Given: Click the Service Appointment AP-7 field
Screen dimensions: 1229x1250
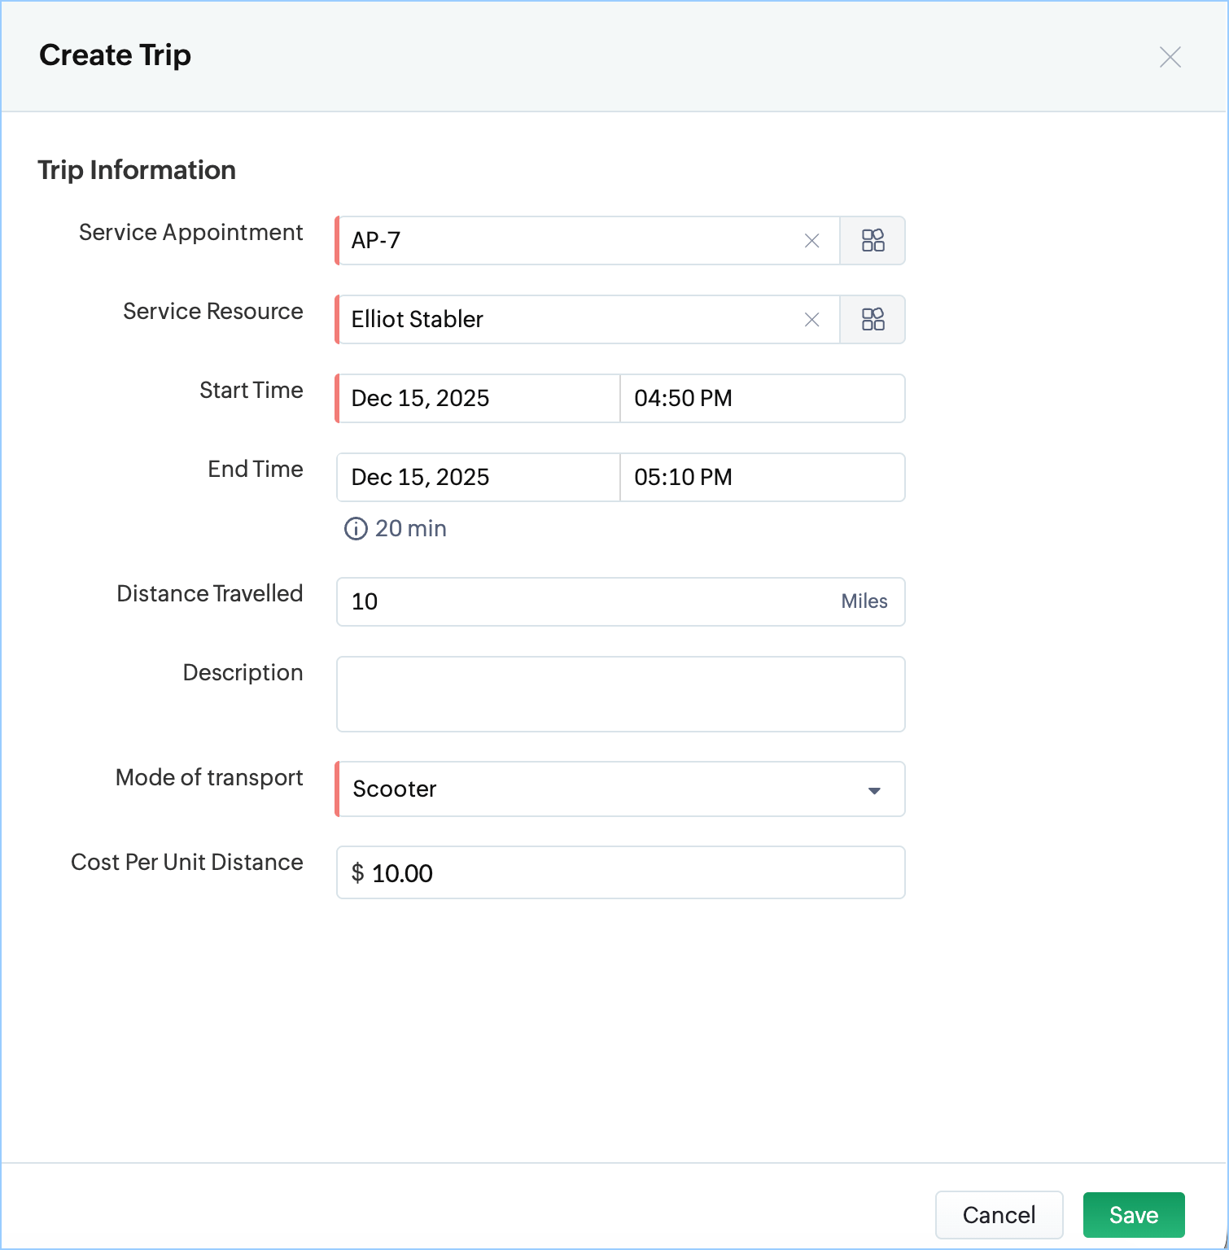Looking at the screenshot, I should coord(570,240).
